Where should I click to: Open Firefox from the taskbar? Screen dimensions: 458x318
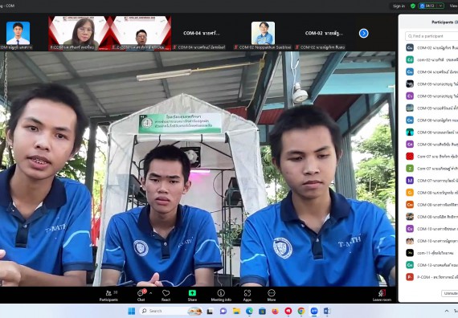pos(275,312)
